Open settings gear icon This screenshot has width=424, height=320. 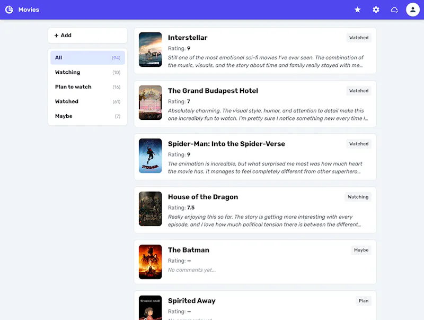point(376,10)
